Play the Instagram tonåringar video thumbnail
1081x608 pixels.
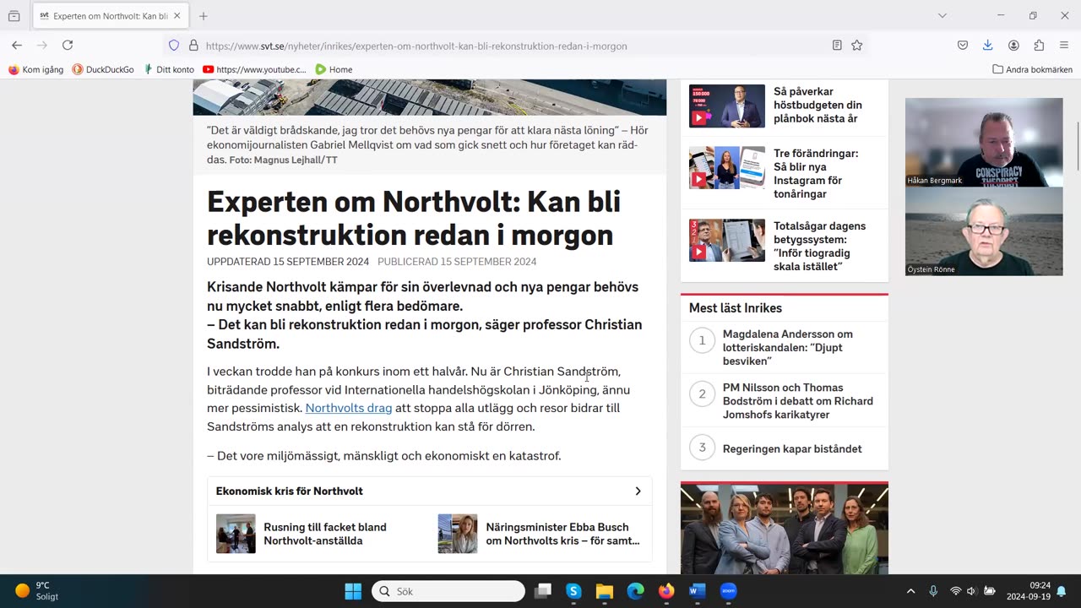coord(727,167)
